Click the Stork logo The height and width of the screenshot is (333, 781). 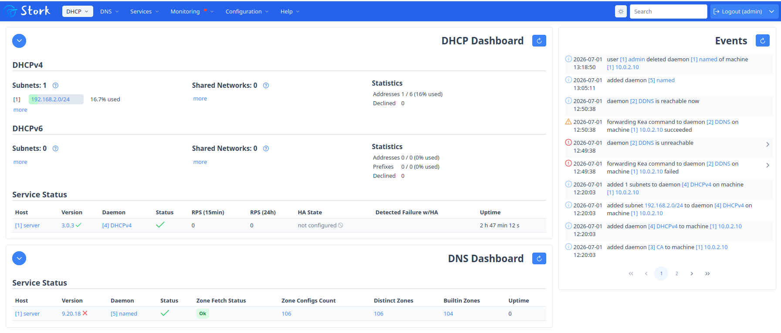coord(27,11)
